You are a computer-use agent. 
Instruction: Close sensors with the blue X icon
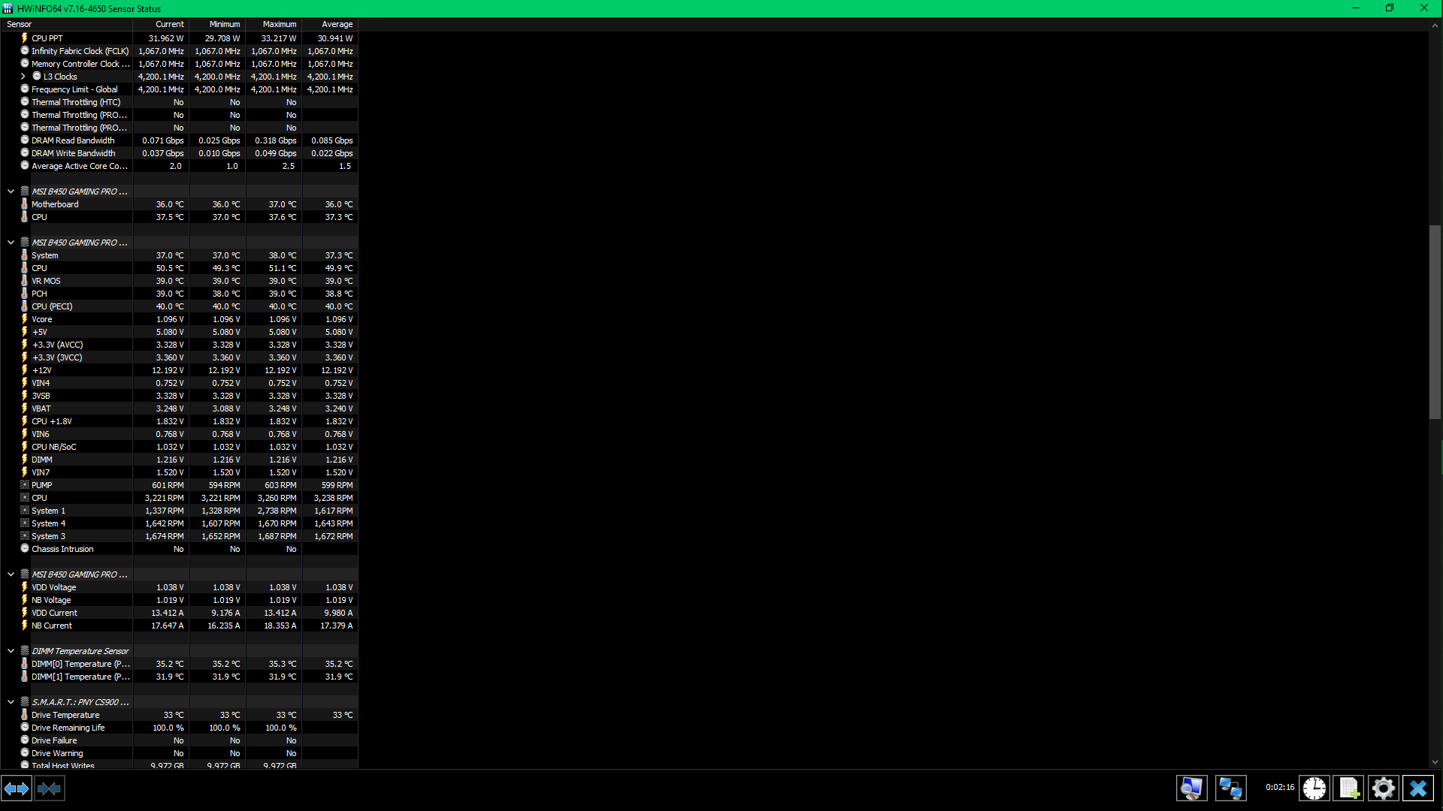click(x=1418, y=788)
